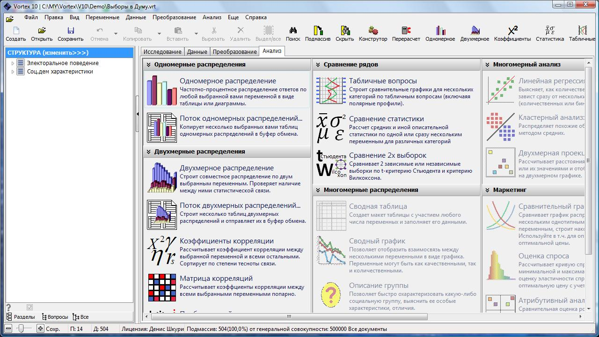Viewport: 599px width, 337px height.
Task: Click the analysis panel scroll left arrow
Action: pyautogui.click(x=146, y=317)
